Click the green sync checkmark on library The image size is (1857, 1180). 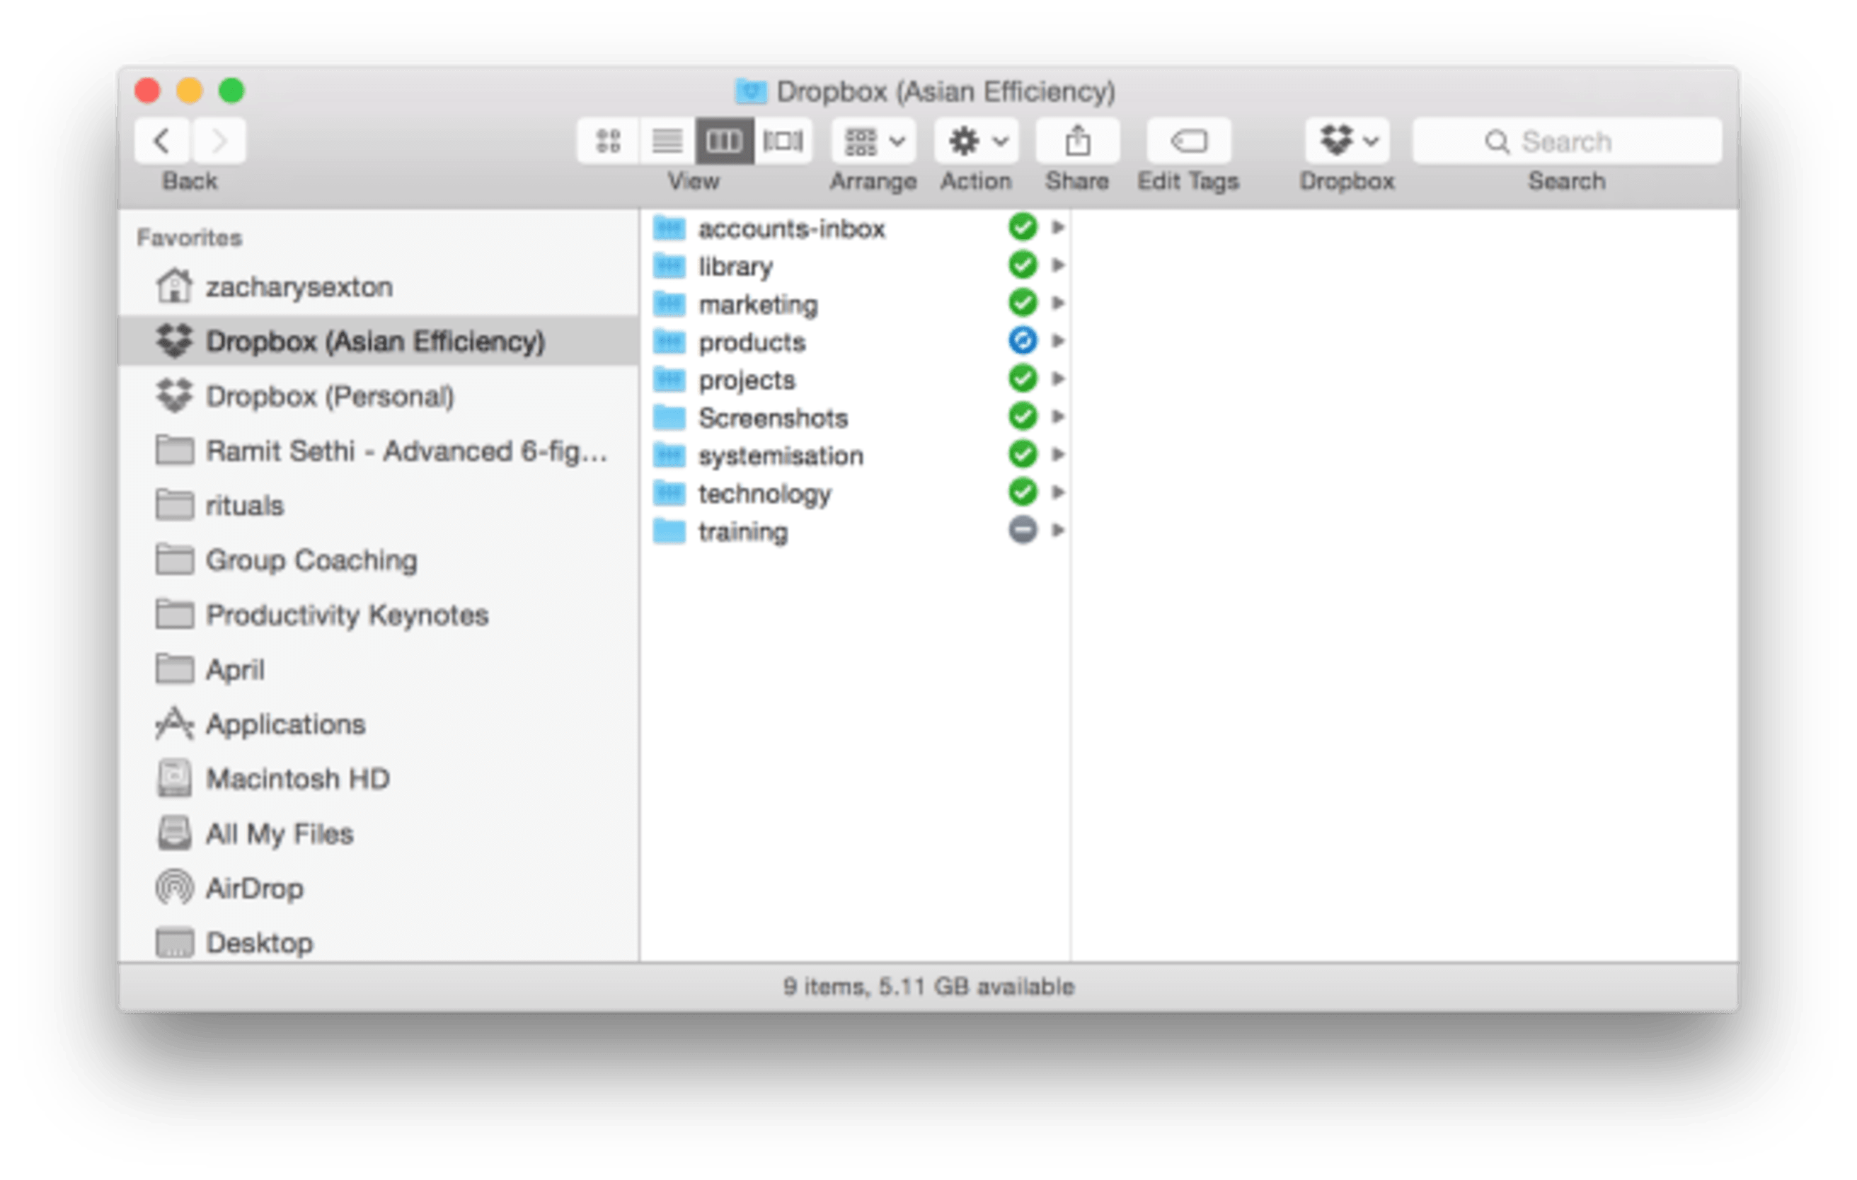tap(1023, 266)
